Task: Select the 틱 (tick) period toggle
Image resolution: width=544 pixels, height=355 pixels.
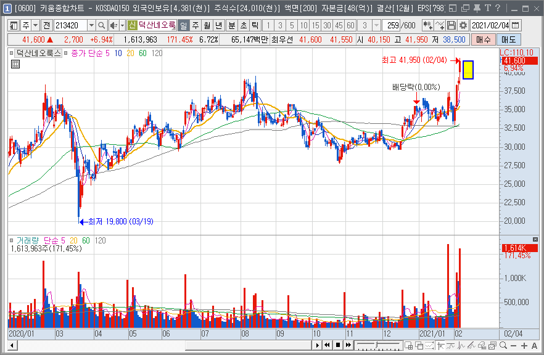Action: click(255, 25)
